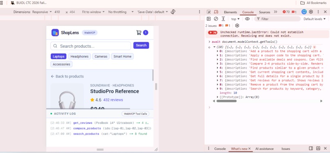Image resolution: width=330 pixels, height=153 pixels.
Task: Open the DevTools customize three-dot menu
Action: pos(318,12)
